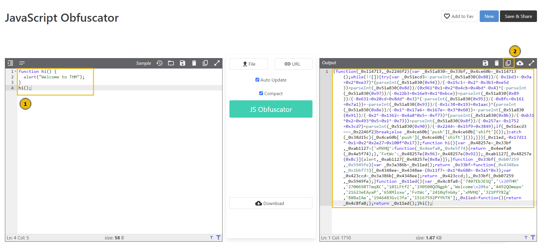This screenshot has height=244, width=539.
Task: Click the 'size: 1.67 KB' status text
Action: pos(429,238)
